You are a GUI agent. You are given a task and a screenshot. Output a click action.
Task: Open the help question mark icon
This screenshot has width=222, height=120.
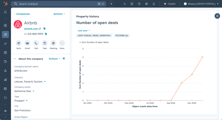(x=139, y=4)
